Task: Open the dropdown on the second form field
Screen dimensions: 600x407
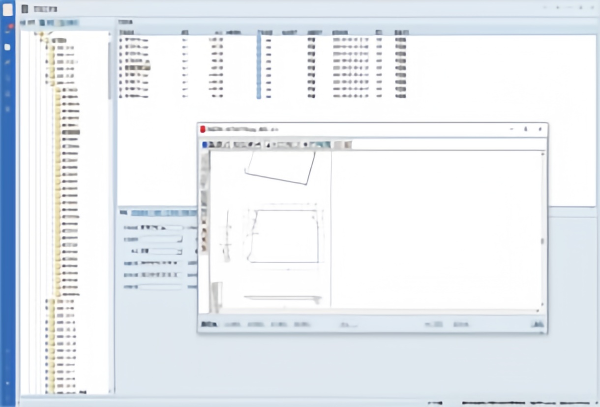Action: tap(180, 240)
